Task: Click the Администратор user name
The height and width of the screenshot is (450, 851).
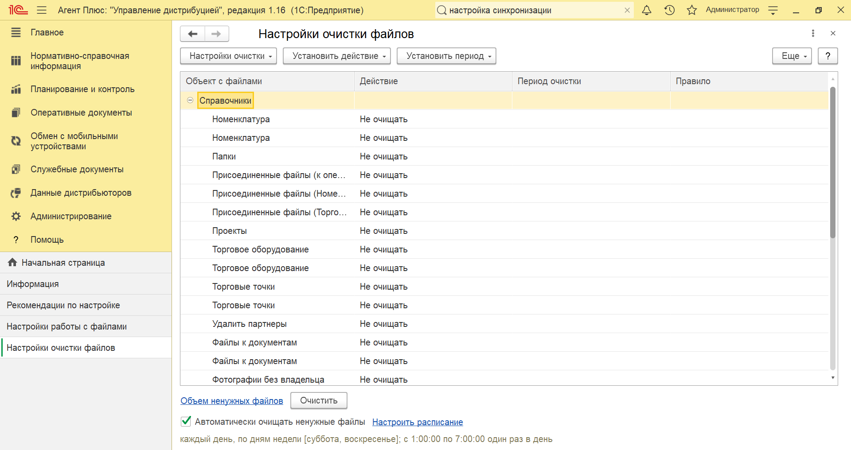Action: point(732,10)
